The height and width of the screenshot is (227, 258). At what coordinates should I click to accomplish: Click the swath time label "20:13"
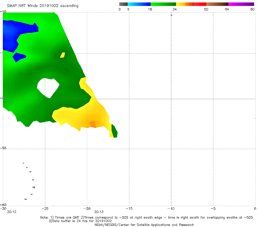click(99, 212)
